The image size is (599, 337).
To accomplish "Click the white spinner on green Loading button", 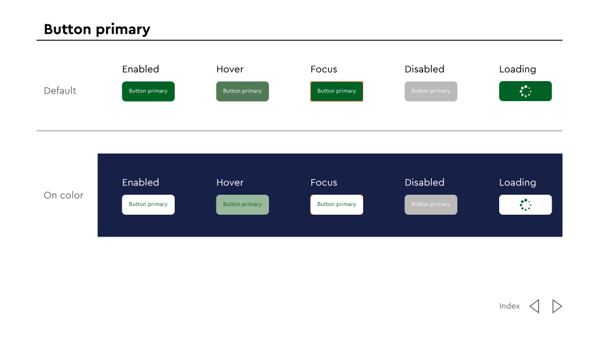I will pos(525,91).
